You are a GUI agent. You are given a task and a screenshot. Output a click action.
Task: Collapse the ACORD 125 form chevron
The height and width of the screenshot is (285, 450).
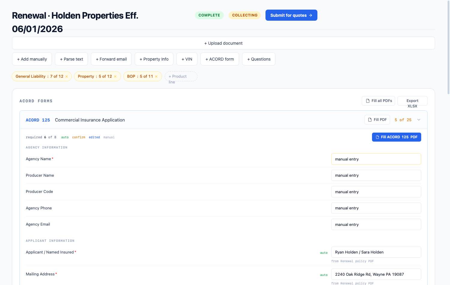(x=419, y=120)
